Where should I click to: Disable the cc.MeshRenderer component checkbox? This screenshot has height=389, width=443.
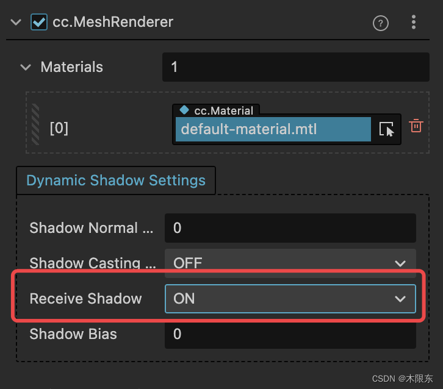(x=39, y=22)
